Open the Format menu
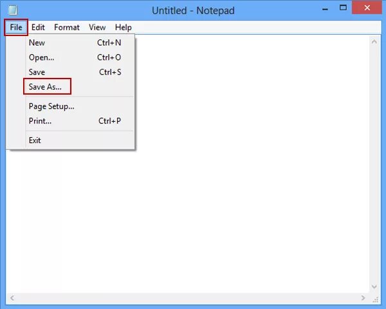386x309 pixels. (x=67, y=27)
